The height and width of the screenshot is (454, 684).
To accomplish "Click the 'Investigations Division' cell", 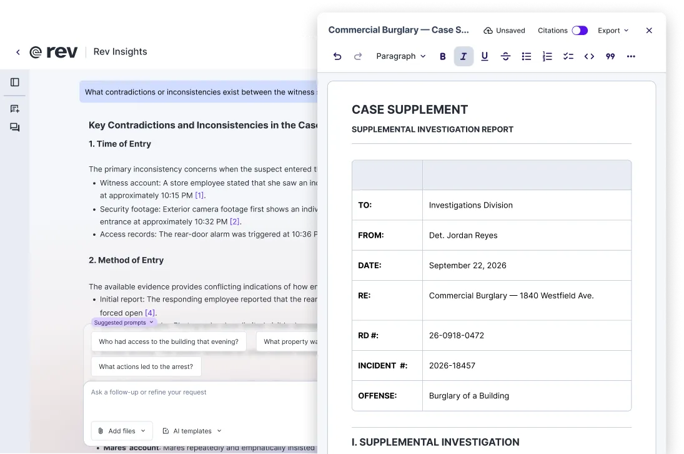I will [x=527, y=205].
